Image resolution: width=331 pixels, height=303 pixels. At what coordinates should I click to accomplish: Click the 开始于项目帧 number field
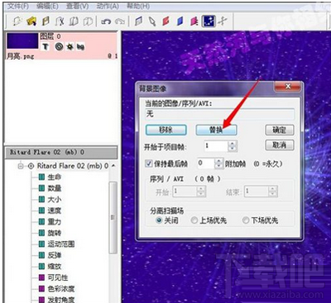click(x=216, y=146)
